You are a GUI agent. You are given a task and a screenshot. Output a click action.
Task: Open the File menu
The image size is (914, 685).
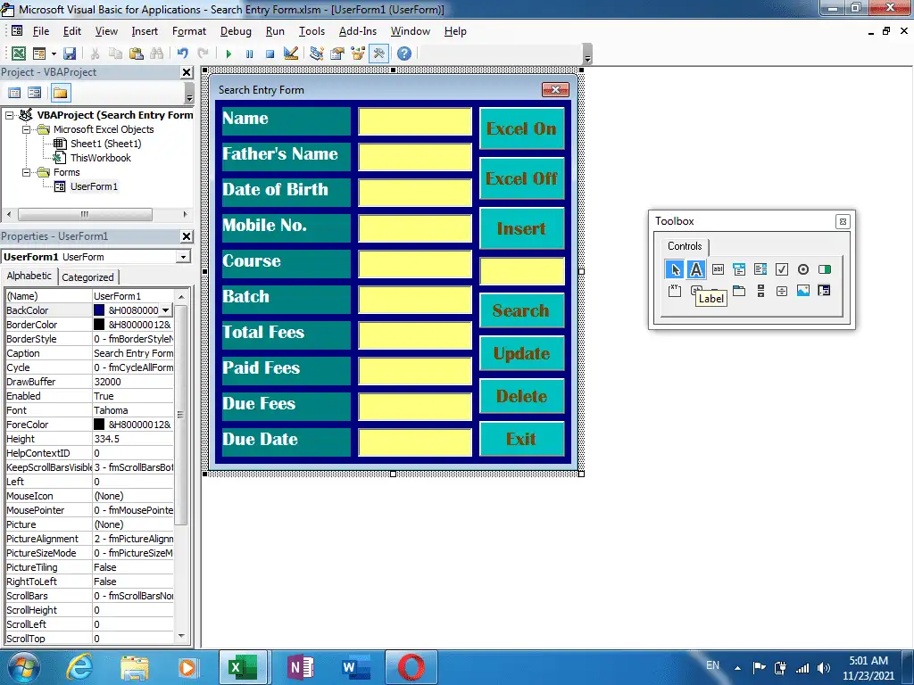[41, 31]
